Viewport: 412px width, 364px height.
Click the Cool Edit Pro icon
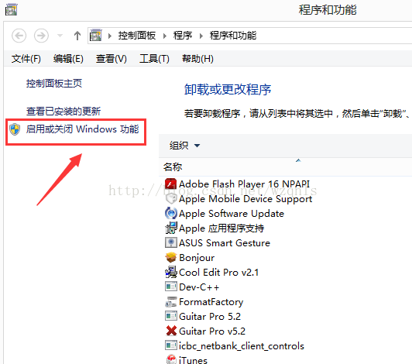point(171,272)
